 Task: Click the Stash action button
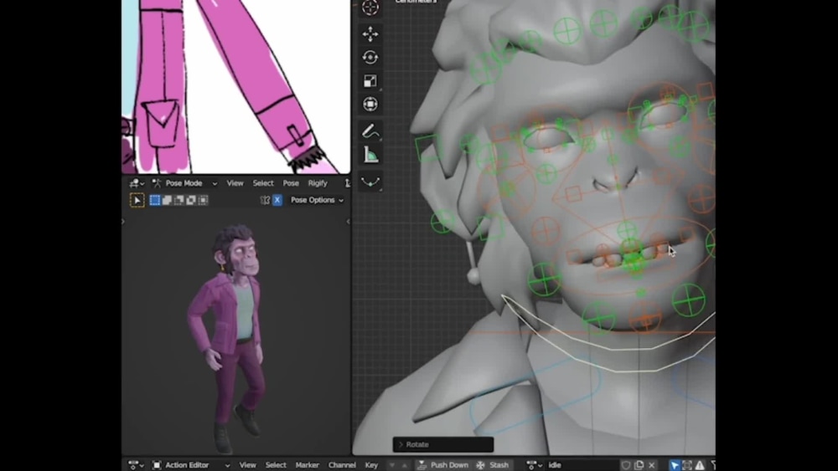point(493,465)
